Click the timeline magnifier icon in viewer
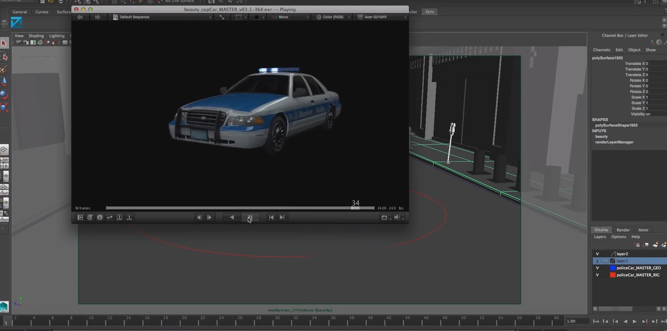The width and height of the screenshot is (667, 331). click(x=119, y=217)
